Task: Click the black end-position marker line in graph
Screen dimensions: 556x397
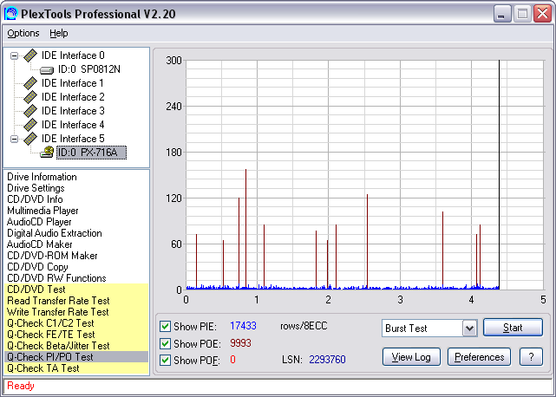Action: click(499, 175)
